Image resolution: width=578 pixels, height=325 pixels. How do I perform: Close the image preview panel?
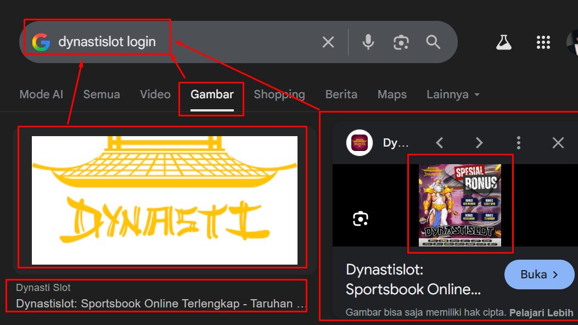pos(558,143)
